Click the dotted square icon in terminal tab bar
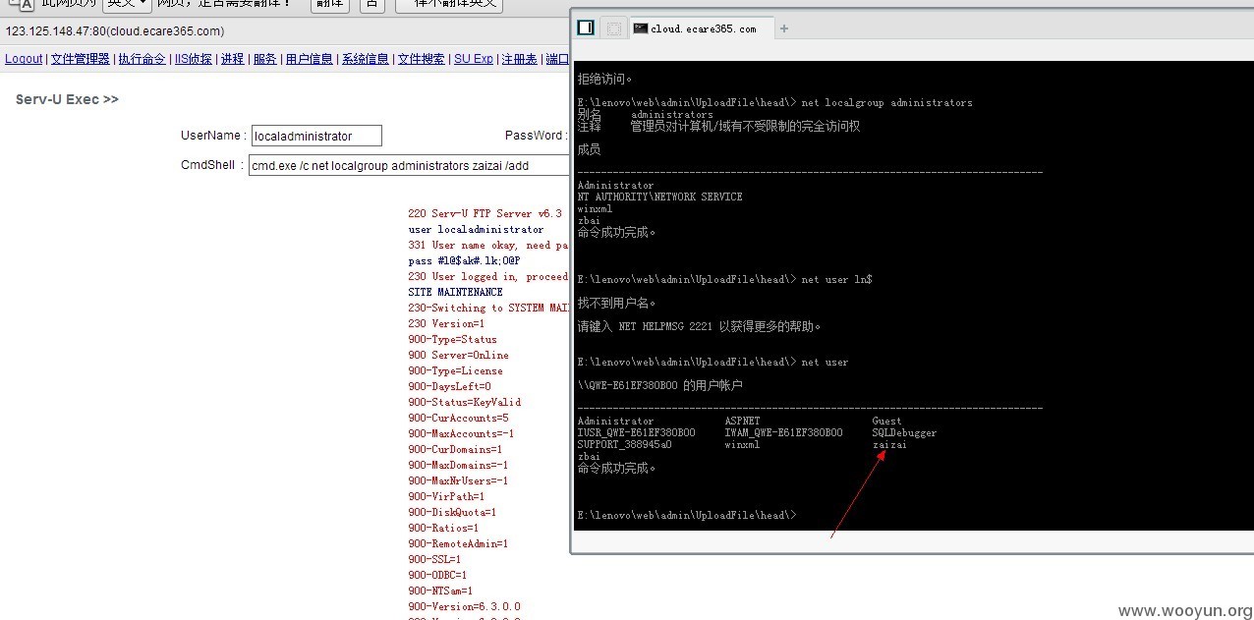 (x=614, y=28)
